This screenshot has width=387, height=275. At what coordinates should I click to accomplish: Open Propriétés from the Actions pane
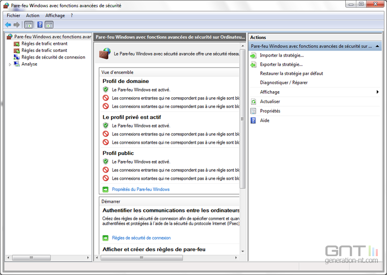coord(270,111)
